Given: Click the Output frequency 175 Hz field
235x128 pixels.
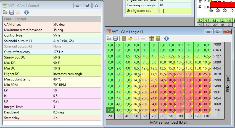Looking at the screenshot, I should (77, 52).
